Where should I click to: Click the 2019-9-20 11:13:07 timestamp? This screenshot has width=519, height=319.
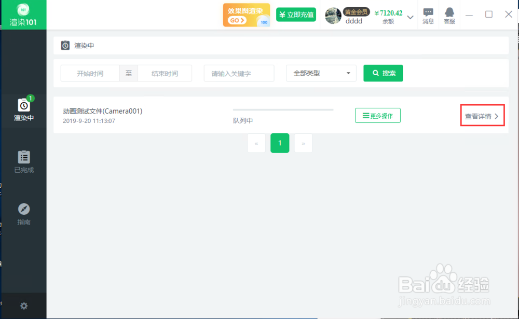(89, 121)
